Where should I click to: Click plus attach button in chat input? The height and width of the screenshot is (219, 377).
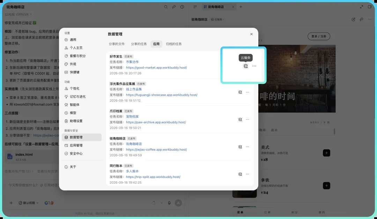[x=11, y=203]
